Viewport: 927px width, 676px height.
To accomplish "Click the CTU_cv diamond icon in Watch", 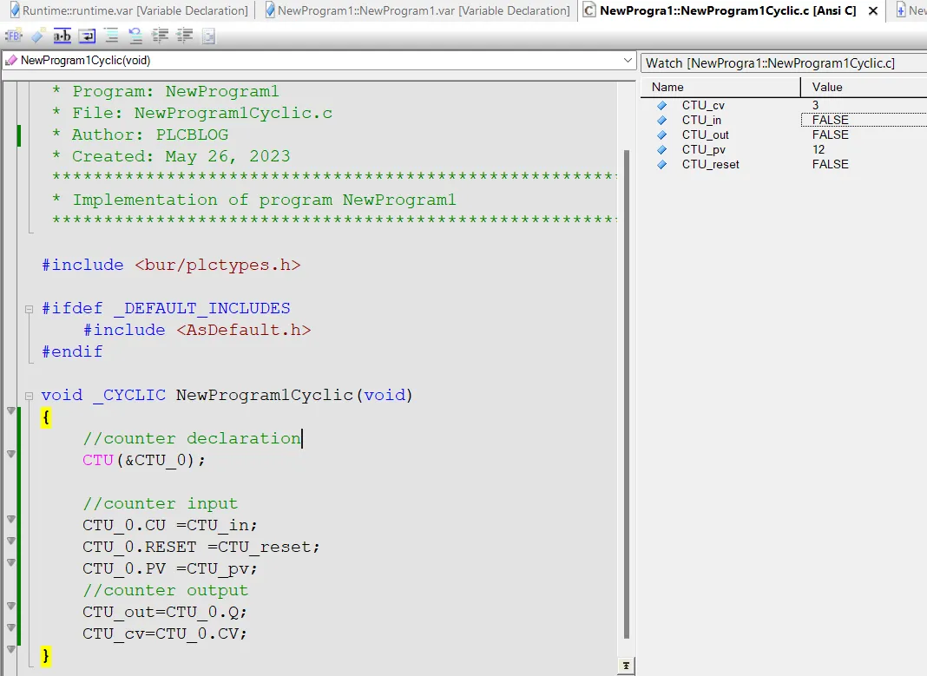I will 662,105.
